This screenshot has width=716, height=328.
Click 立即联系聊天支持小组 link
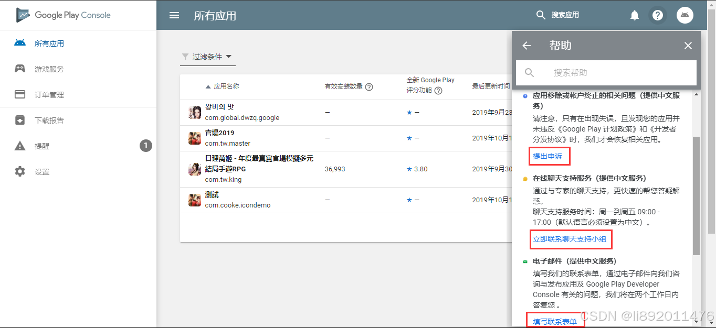click(570, 239)
